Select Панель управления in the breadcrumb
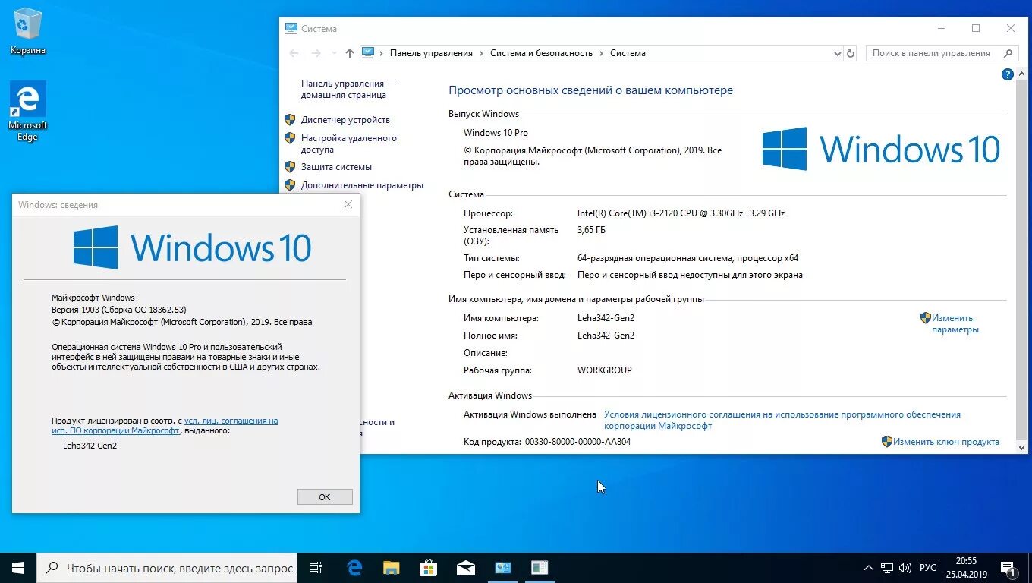Screen dimensions: 1032x583 coord(431,53)
